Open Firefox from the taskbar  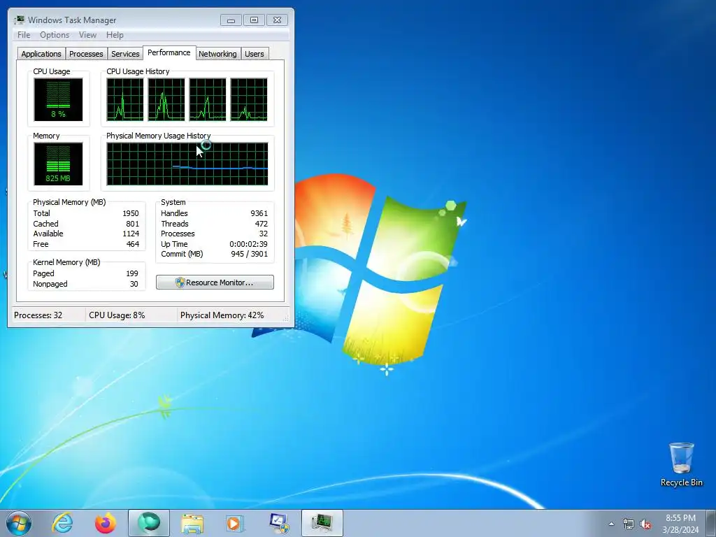click(x=106, y=523)
